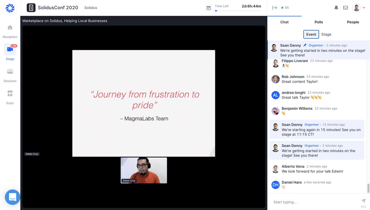The image size is (370, 210).
Task: Click 'Great content Taylor!' message
Action: coord(299,82)
